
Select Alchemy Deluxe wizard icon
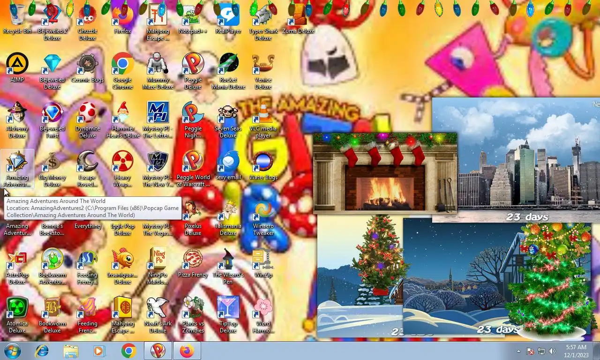coord(17,120)
